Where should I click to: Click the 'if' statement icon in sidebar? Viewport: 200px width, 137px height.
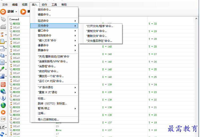click(x=2, y=127)
